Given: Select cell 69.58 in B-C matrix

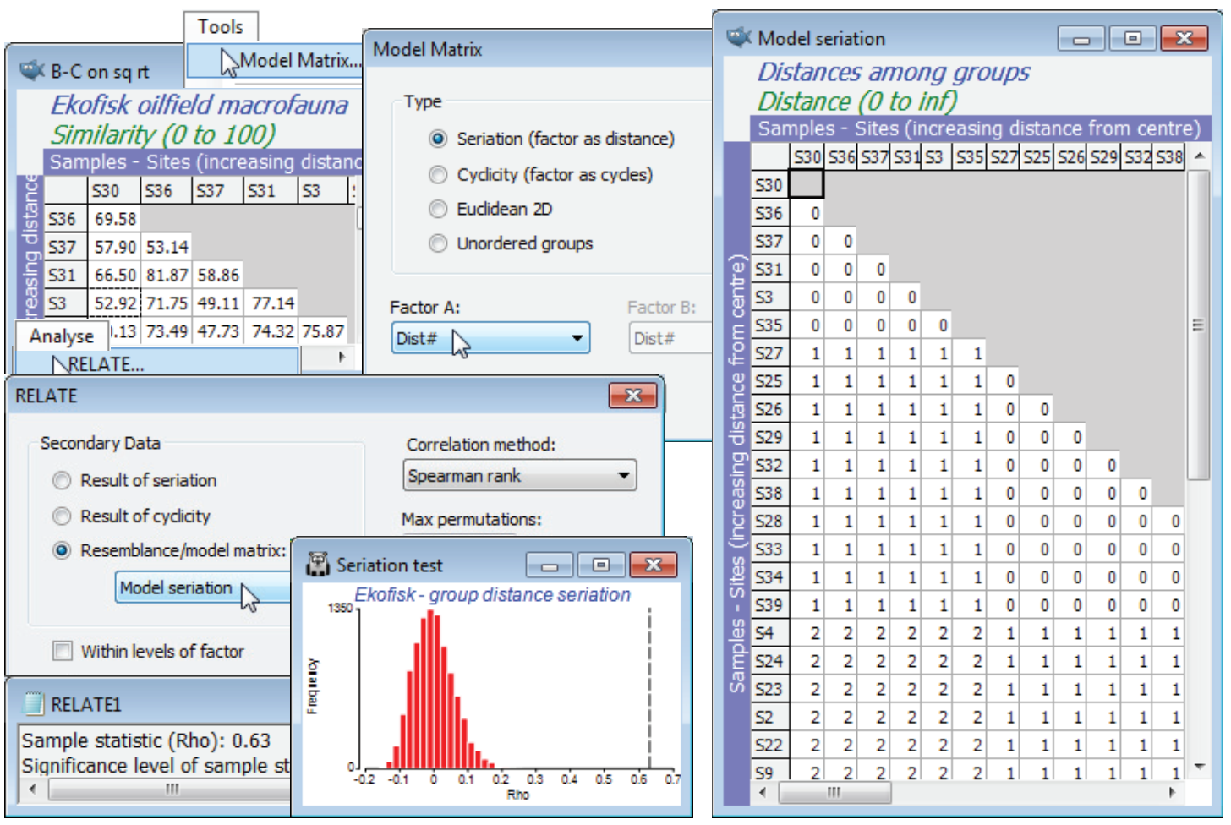Looking at the screenshot, I should click(114, 218).
